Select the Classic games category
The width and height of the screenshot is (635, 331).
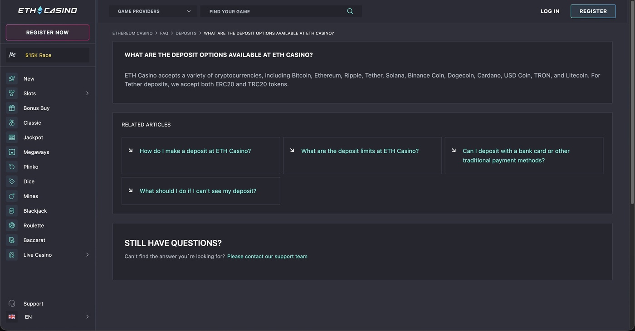pyautogui.click(x=32, y=123)
